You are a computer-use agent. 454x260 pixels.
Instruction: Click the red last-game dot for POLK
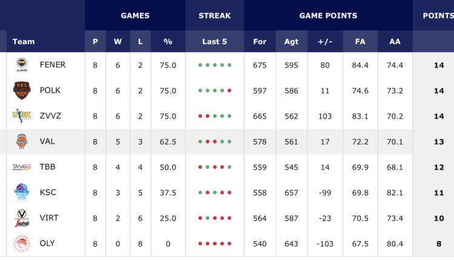pos(229,91)
